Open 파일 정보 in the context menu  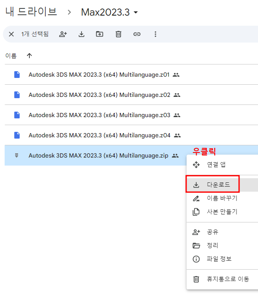click(222, 259)
